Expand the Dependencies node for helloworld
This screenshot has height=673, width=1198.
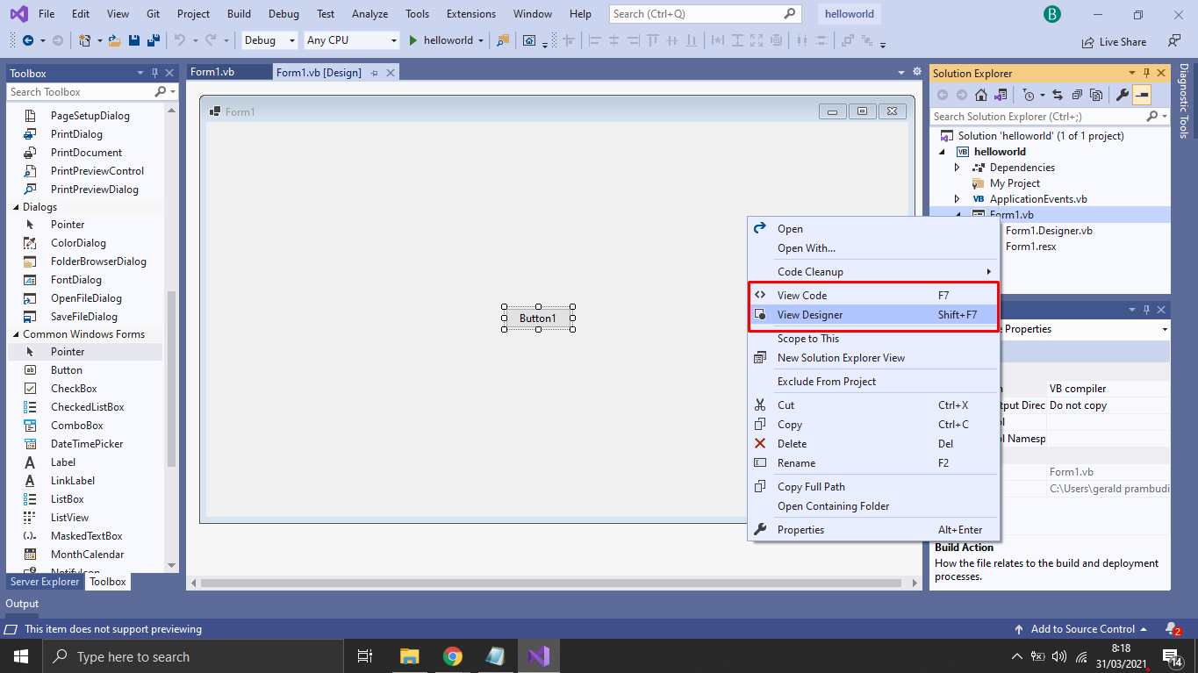pyautogui.click(x=958, y=167)
